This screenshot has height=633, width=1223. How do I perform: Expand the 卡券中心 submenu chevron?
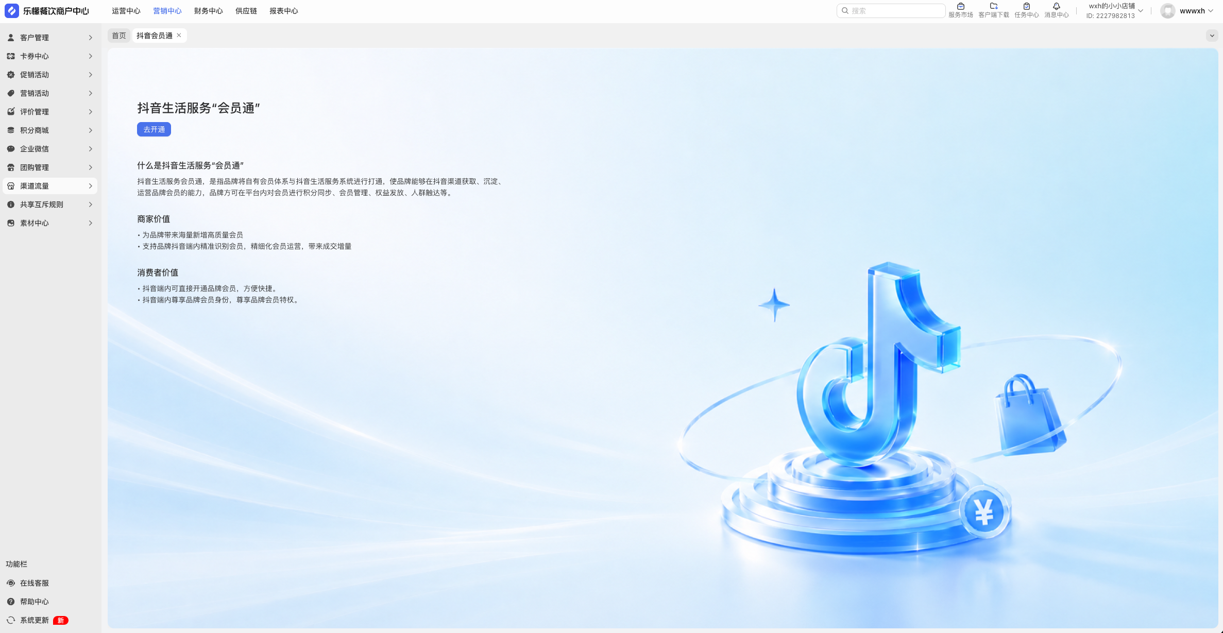[x=91, y=56]
